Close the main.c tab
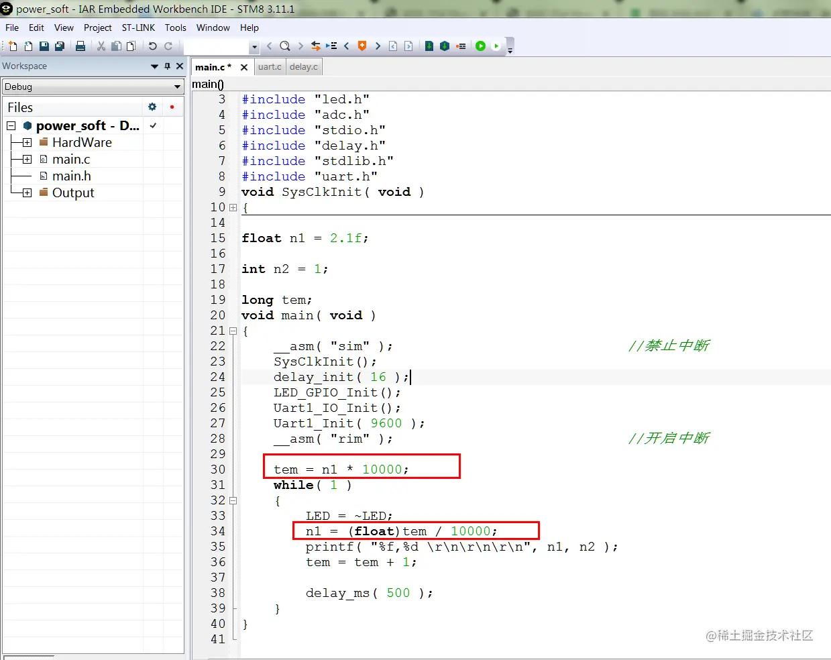 [x=244, y=67]
